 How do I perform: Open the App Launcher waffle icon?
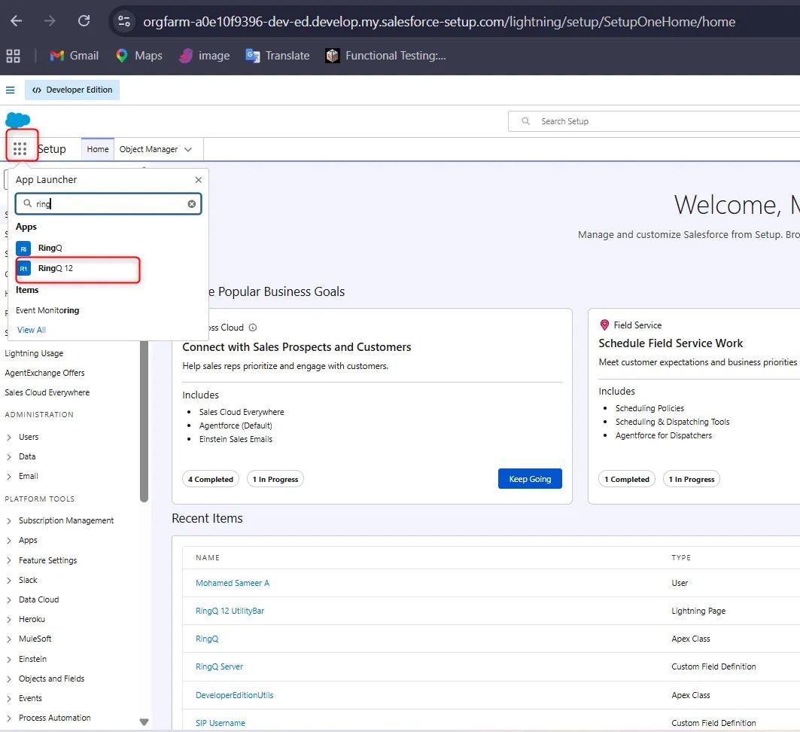point(20,148)
